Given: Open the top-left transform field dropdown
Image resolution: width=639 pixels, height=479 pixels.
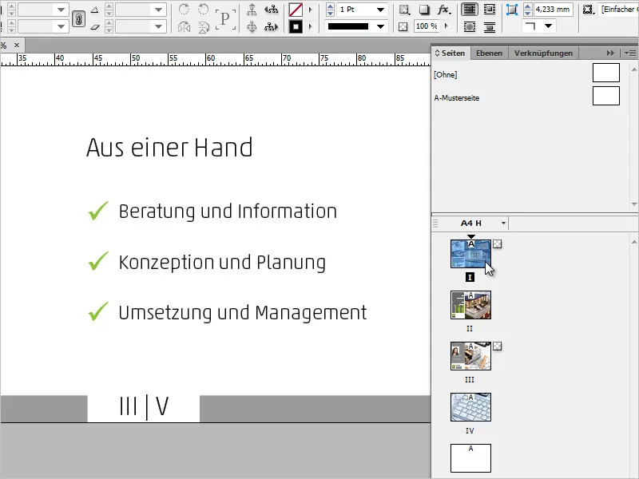Looking at the screenshot, I should point(62,10).
